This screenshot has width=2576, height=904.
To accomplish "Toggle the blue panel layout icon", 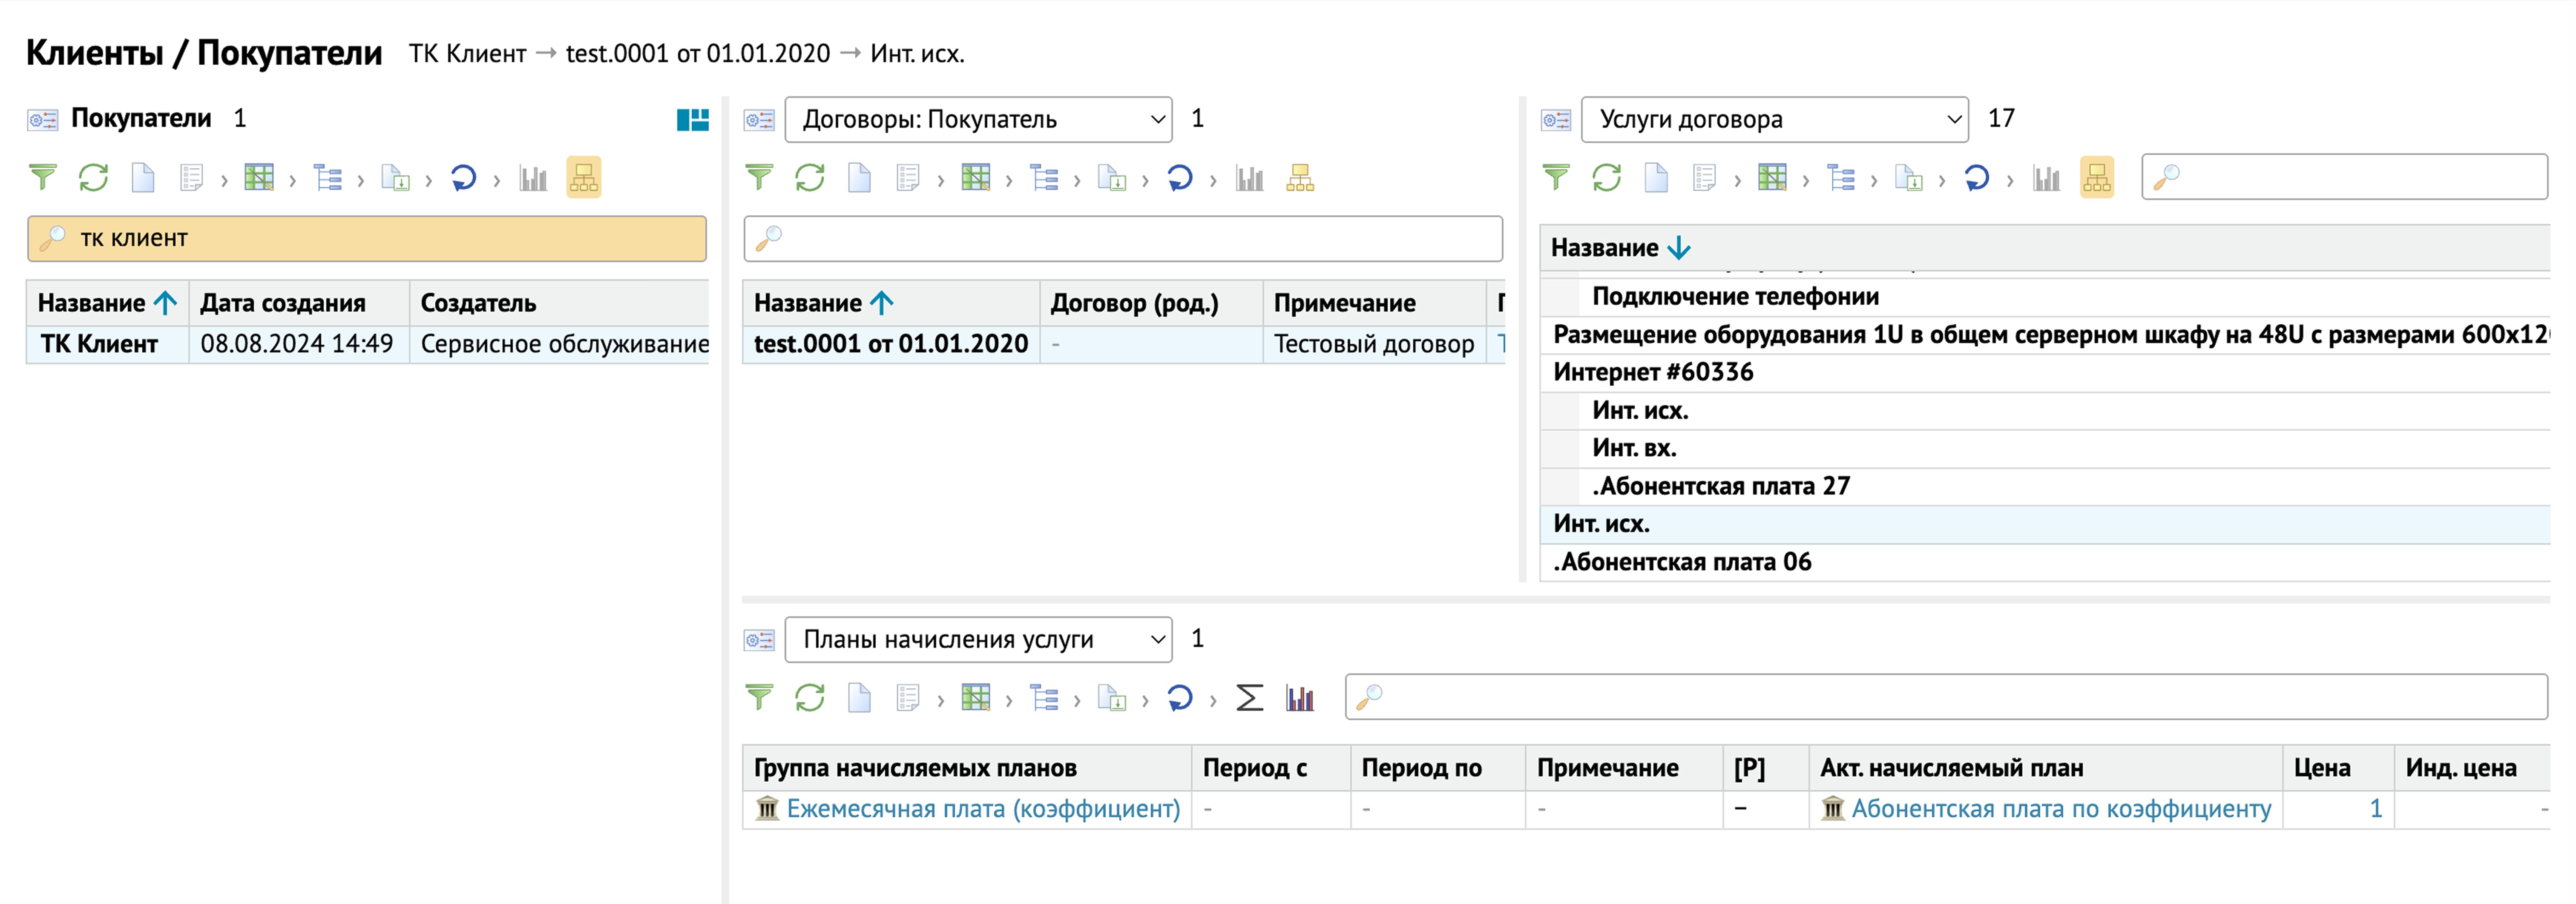I will point(692,120).
